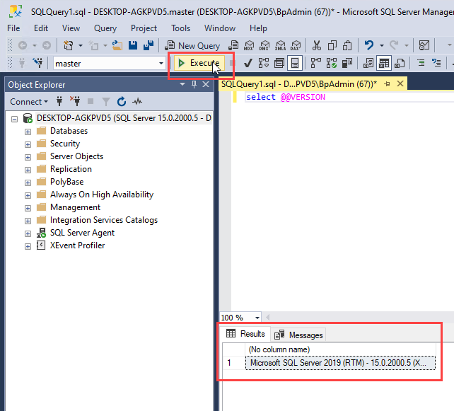Viewport: 454px width, 411px height.
Task: Toggle Auto Hide pin on Object Explorer
Action: pos(194,84)
